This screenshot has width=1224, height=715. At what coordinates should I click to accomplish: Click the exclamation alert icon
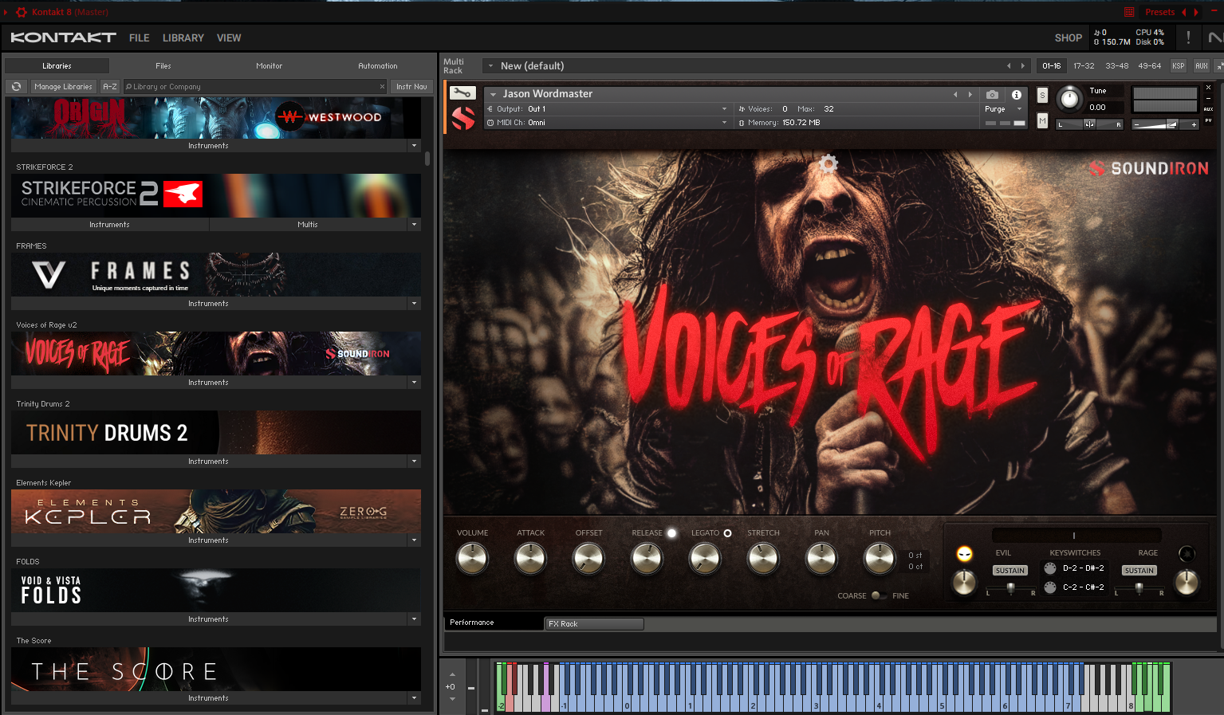pos(1188,37)
